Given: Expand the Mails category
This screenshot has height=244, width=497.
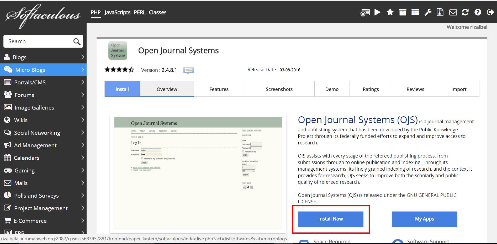Looking at the screenshot, I should click(x=43, y=183).
